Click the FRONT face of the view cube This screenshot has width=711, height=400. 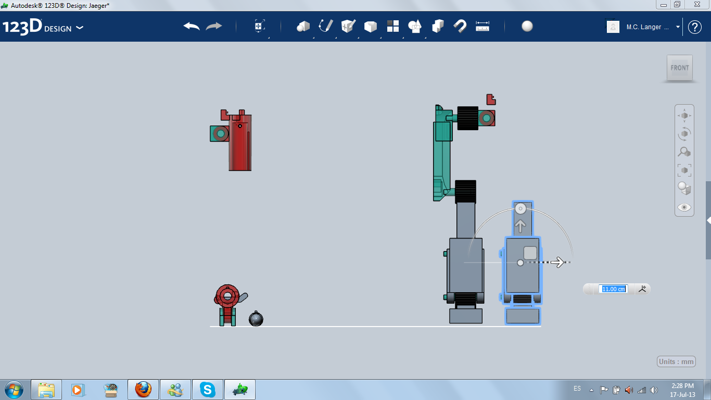click(680, 68)
